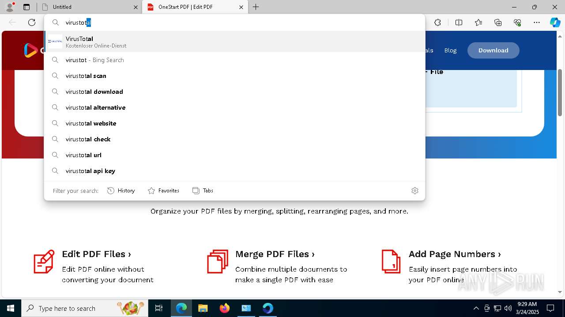Open the network status tray icon

point(497,308)
